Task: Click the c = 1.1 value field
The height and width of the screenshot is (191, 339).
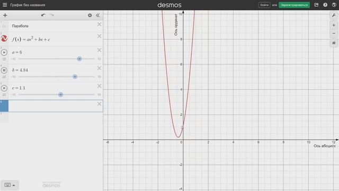Action: click(x=19, y=88)
